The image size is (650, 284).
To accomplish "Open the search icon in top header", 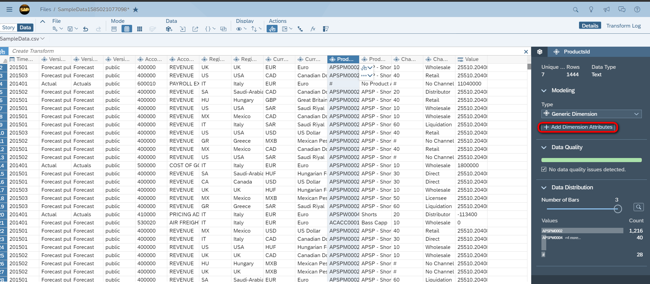I will pyautogui.click(x=576, y=10).
